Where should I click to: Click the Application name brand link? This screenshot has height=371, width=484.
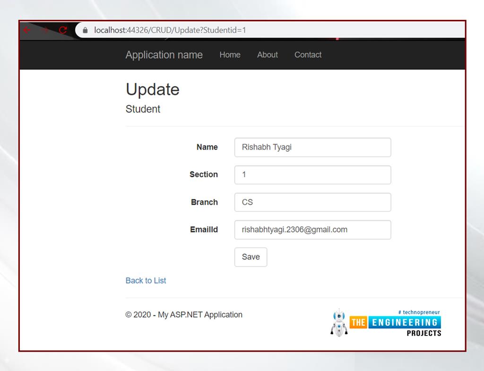tap(164, 55)
